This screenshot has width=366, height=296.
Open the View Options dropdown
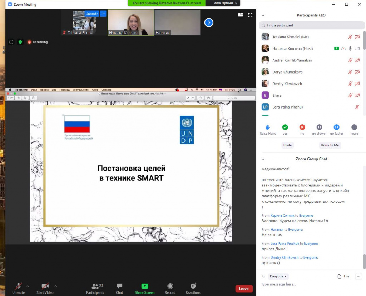pos(225,3)
